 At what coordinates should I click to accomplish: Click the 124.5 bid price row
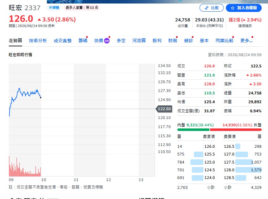pos(196,170)
